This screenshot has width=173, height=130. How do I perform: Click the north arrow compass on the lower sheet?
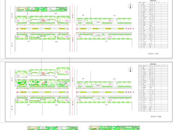pos(130,70)
